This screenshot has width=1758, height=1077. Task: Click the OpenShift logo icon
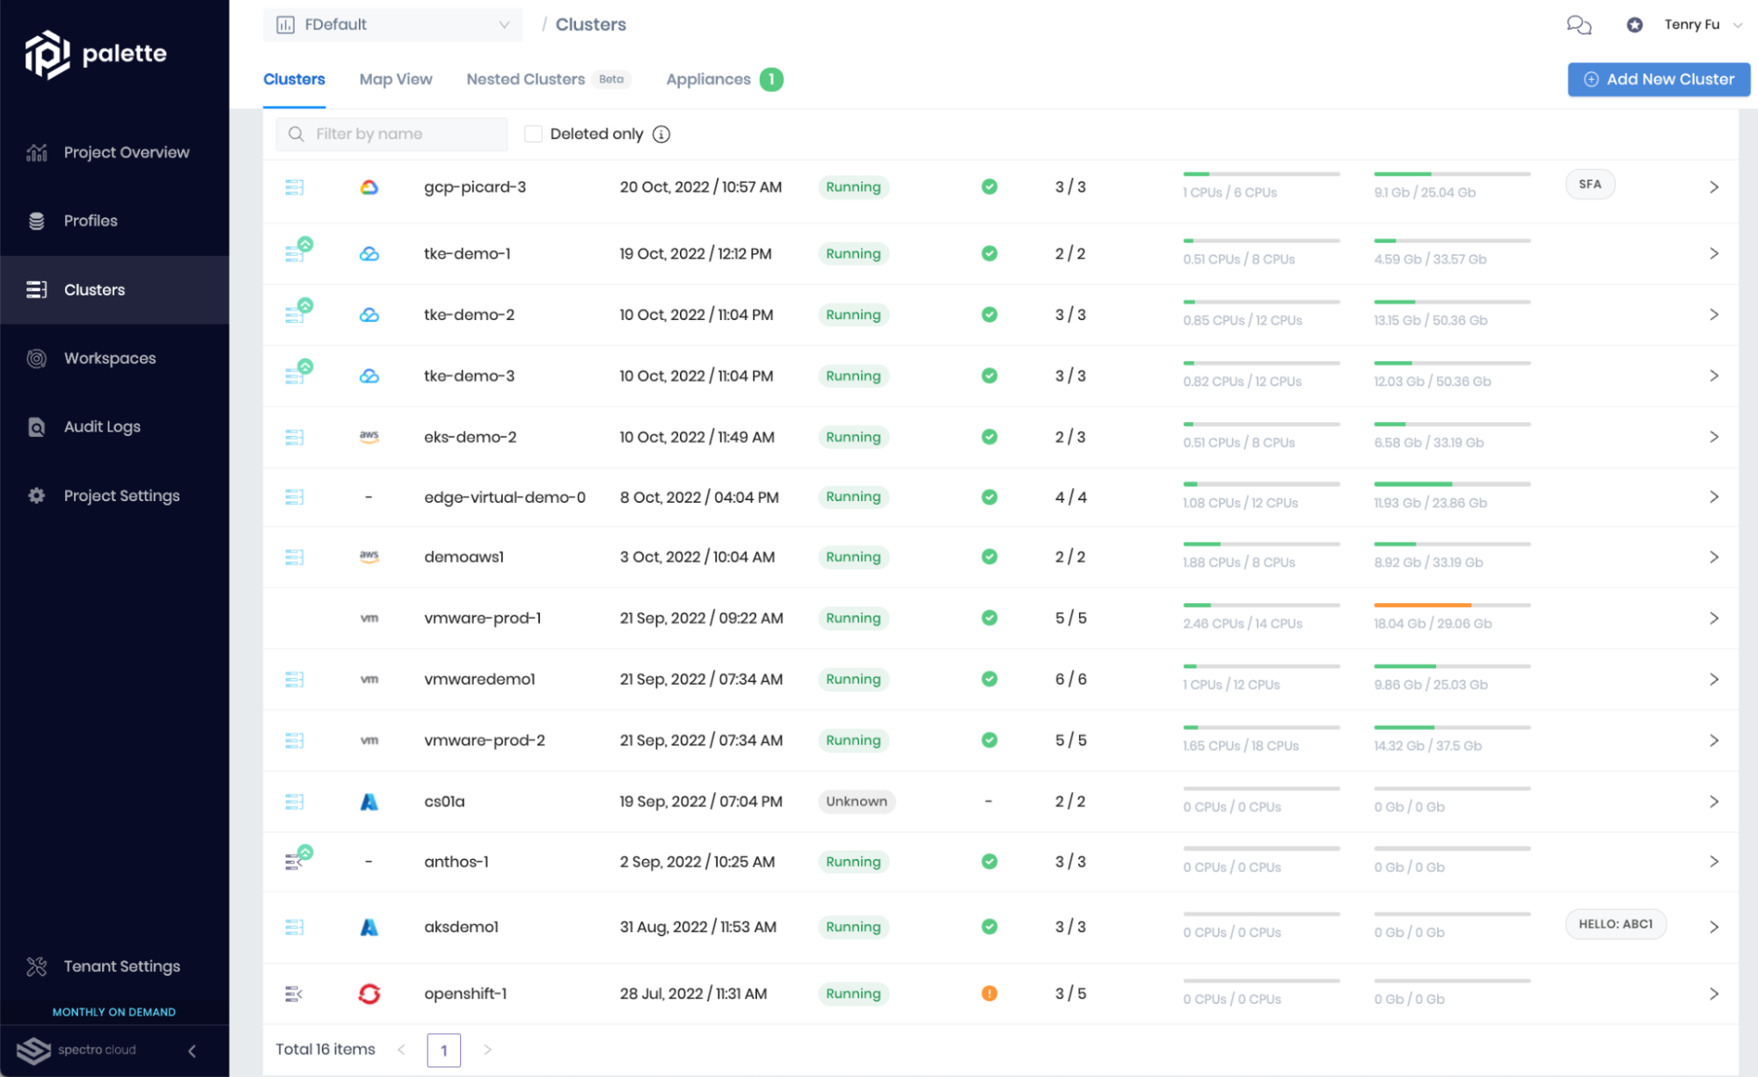point(369,993)
